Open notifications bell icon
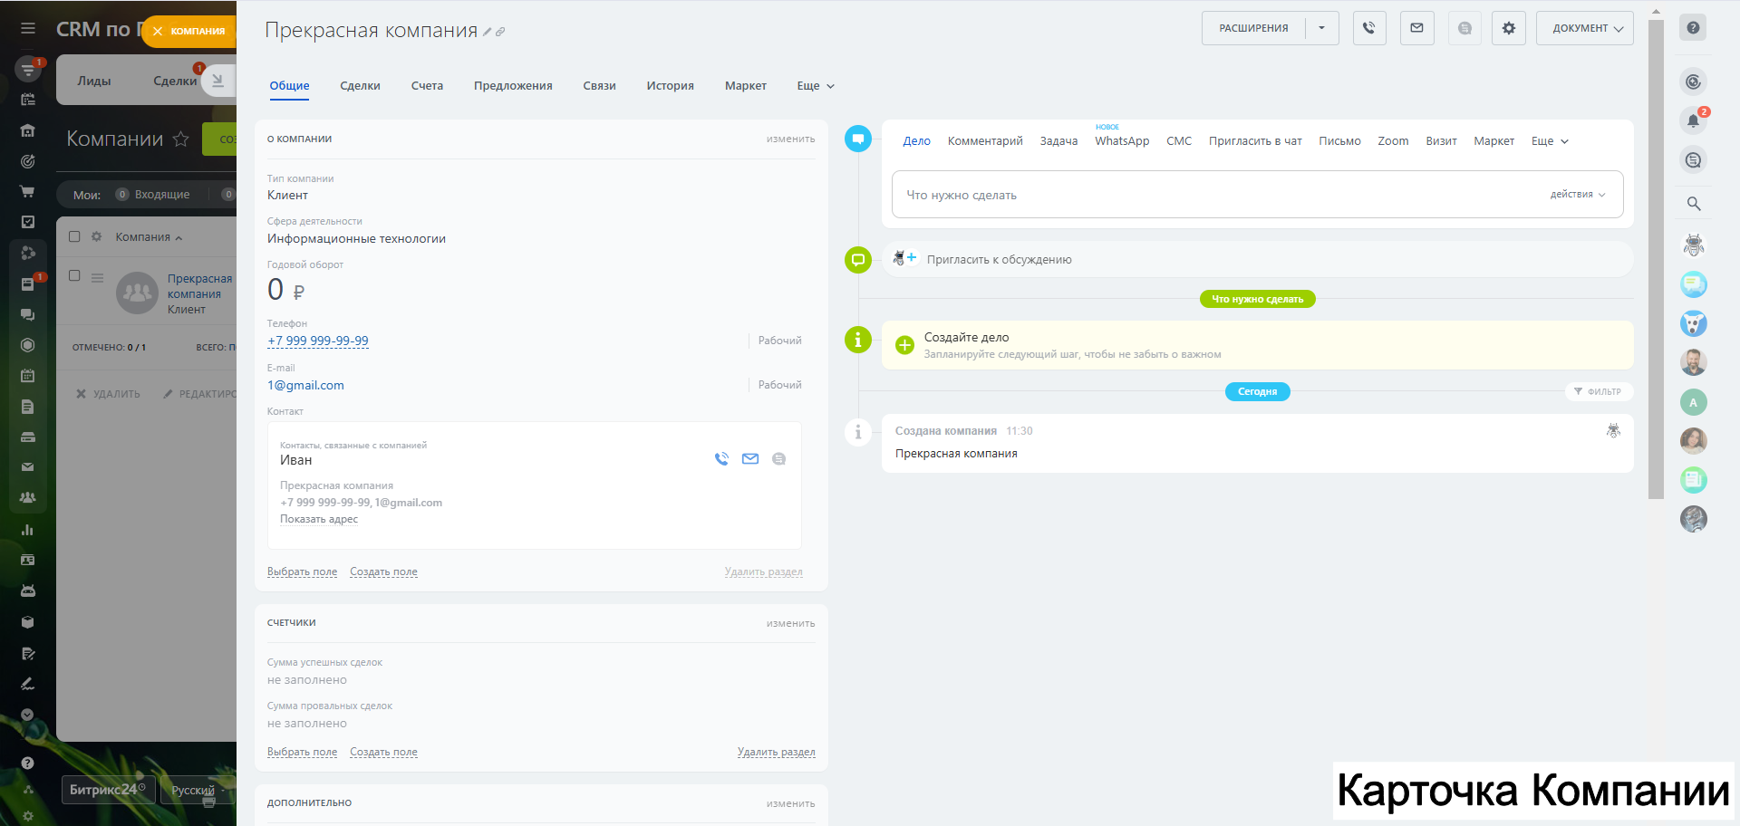 (1692, 121)
